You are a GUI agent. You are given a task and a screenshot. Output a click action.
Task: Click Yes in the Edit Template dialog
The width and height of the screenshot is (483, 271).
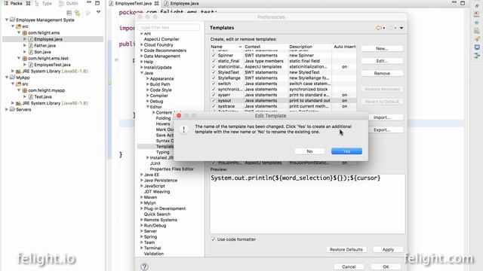(346, 151)
